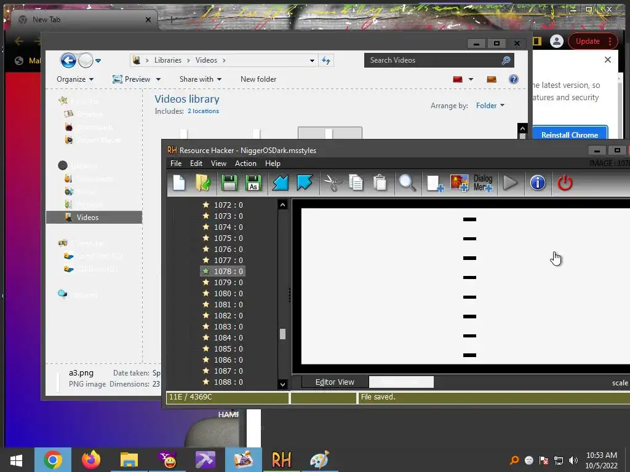Select the New Tab tab in Chrome
This screenshot has height=472, width=630.
84,20
